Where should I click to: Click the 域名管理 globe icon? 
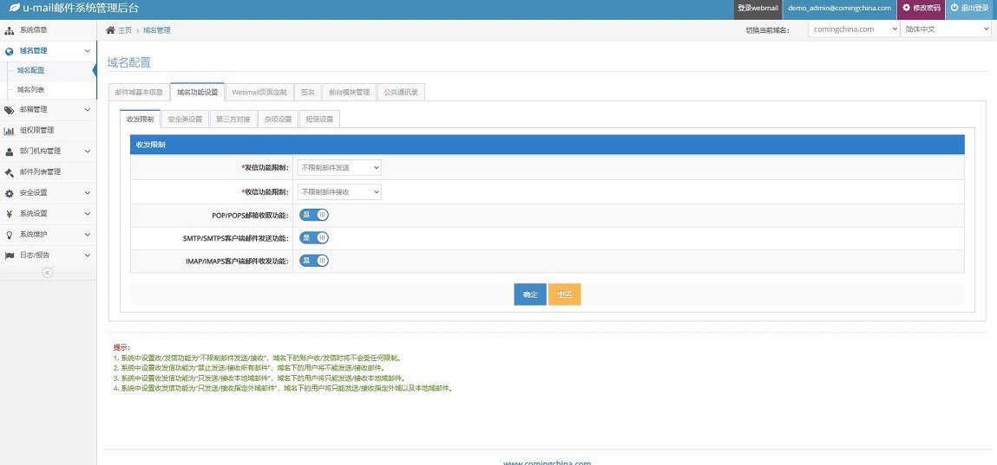[x=10, y=51]
